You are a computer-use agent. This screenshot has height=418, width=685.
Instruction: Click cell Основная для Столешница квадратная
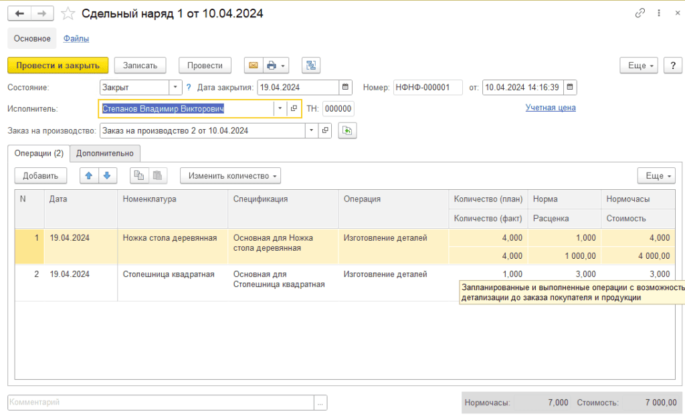point(283,283)
